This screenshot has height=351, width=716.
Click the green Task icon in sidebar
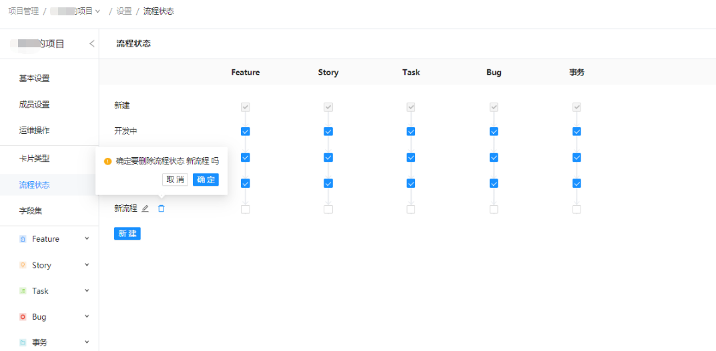click(23, 291)
